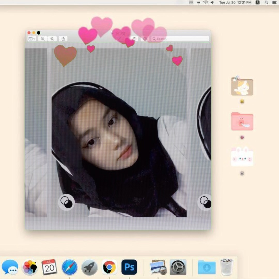Open the white bunny folder on desktop

coord(242,157)
